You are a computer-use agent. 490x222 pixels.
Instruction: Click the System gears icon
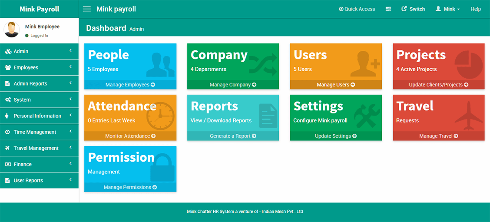[x=8, y=100]
